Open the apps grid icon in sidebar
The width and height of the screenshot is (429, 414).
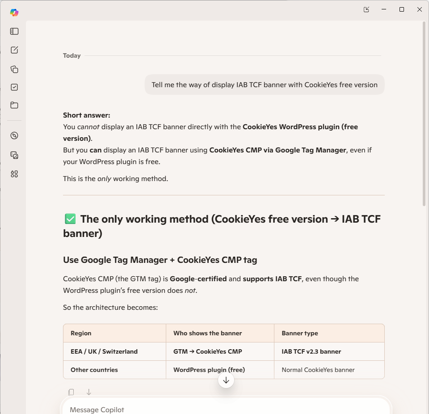(14, 174)
